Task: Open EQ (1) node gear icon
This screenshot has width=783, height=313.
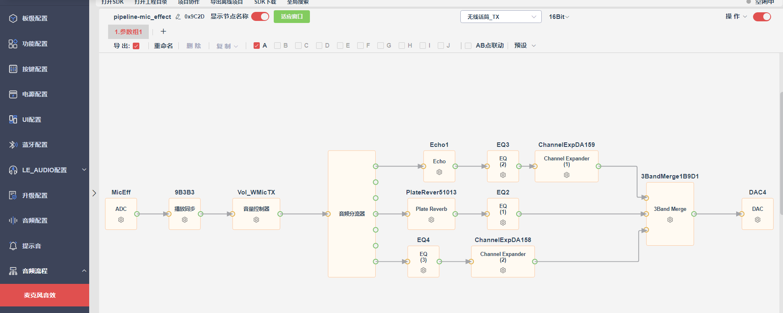Action: [x=503, y=223]
